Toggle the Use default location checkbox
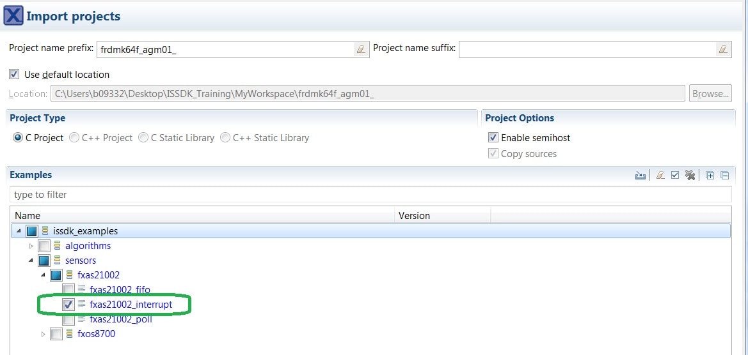 point(14,75)
